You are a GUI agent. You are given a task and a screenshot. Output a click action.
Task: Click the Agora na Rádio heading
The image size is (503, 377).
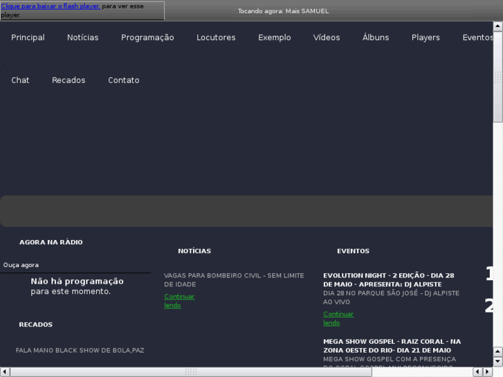point(51,242)
